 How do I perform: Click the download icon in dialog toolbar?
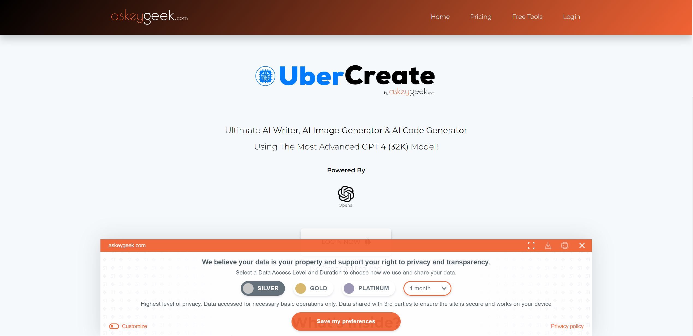coord(548,245)
